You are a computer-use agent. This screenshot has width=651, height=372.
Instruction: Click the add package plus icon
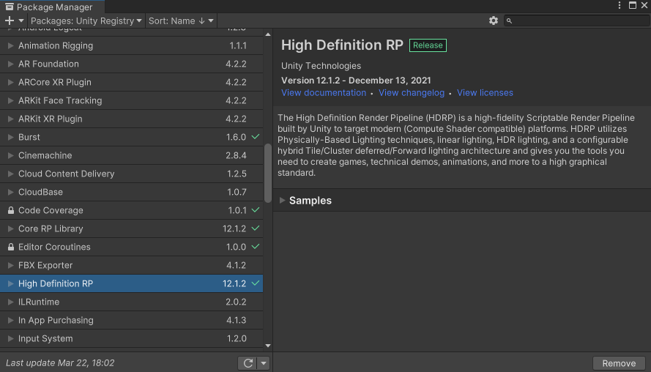(x=10, y=21)
